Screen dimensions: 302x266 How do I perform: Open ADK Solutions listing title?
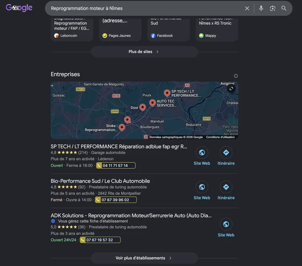pyautogui.click(x=131, y=216)
